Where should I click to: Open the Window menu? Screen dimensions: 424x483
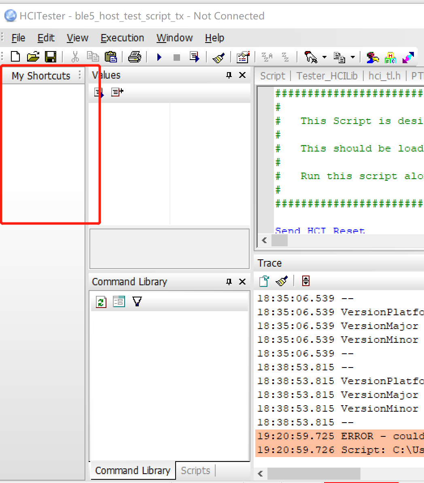174,38
